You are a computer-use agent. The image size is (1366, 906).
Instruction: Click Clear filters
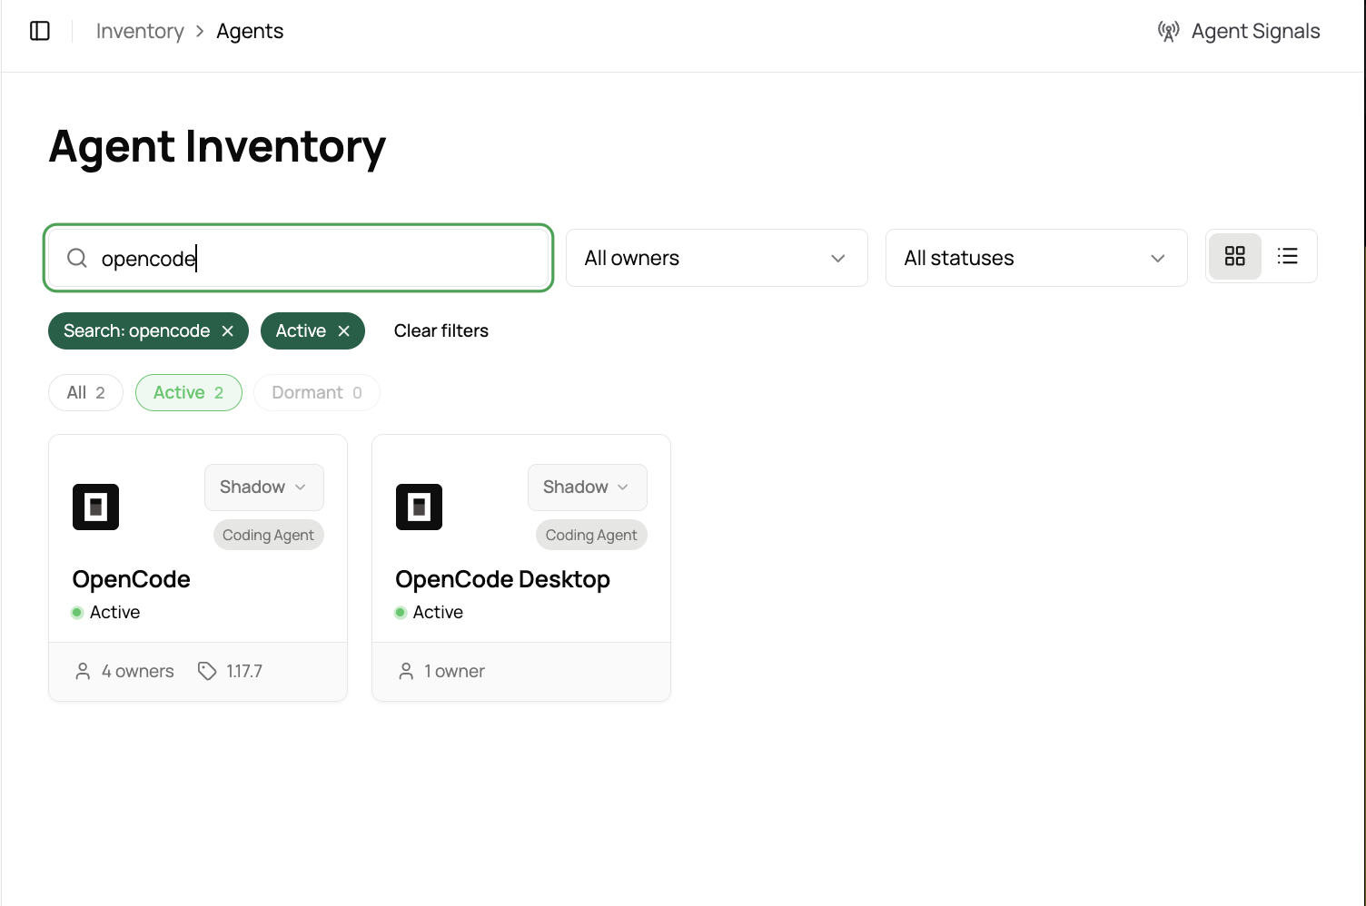[441, 331]
